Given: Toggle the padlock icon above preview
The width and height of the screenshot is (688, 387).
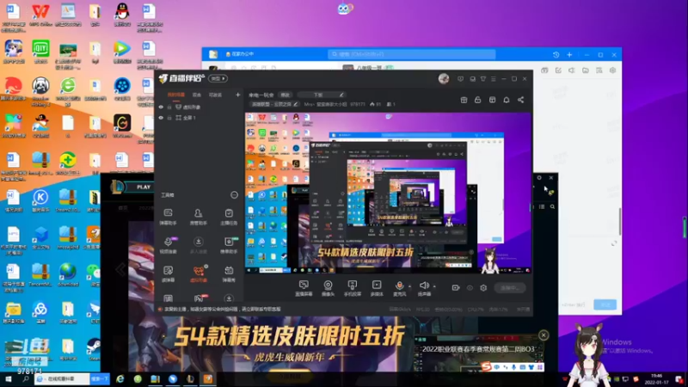Looking at the screenshot, I should [478, 100].
